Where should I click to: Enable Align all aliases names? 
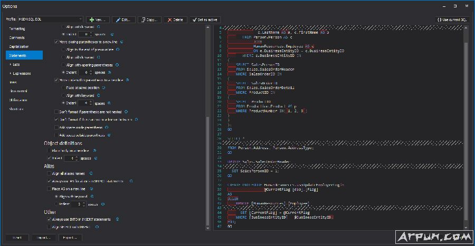click(x=49, y=173)
